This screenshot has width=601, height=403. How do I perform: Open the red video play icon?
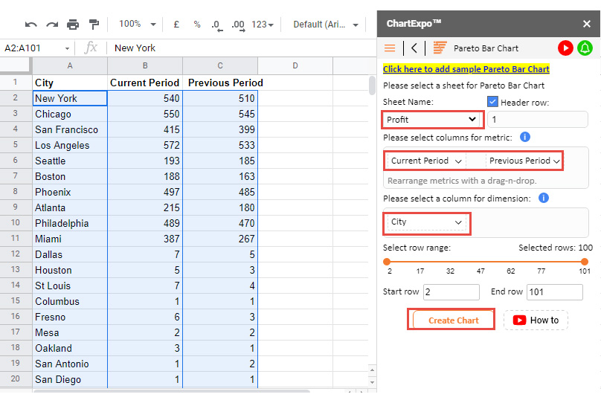click(x=565, y=48)
